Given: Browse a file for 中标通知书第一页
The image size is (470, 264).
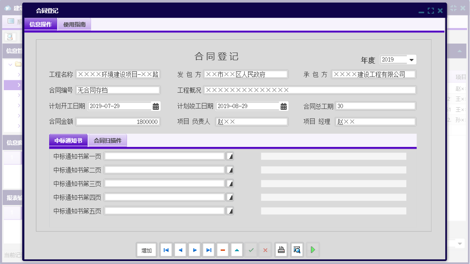Looking at the screenshot, I should coord(230,156).
